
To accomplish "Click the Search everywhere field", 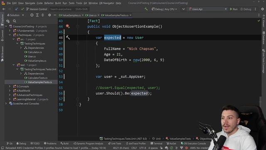I will pos(69,9).
